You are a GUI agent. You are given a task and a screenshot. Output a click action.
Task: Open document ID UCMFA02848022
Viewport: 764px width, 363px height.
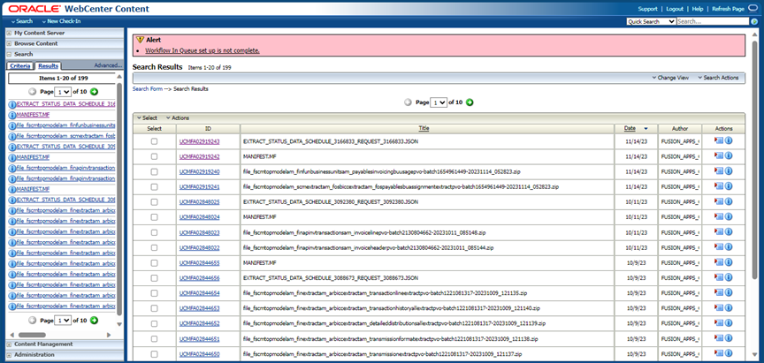[199, 247]
